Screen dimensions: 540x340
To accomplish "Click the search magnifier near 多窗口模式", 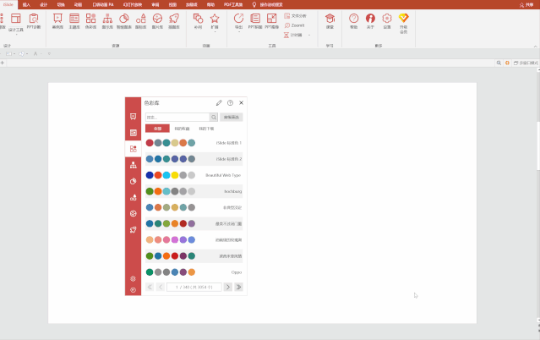I will point(499,63).
